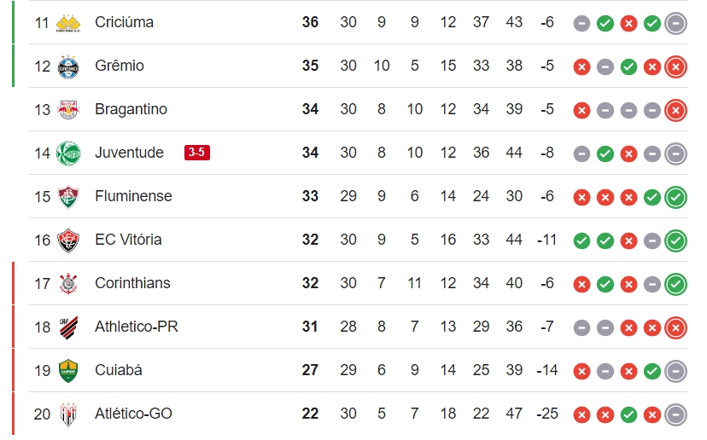Open the Cuiabá green shield icon
The width and height of the screenshot is (707, 440).
[68, 371]
